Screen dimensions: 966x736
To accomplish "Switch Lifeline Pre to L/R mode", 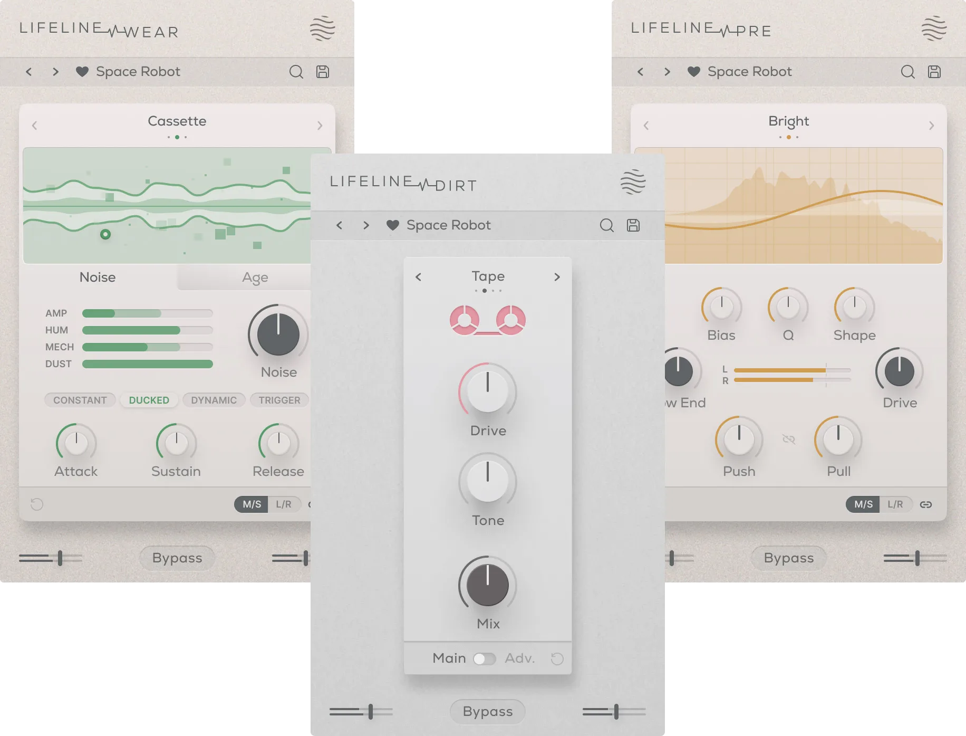I will 896,504.
